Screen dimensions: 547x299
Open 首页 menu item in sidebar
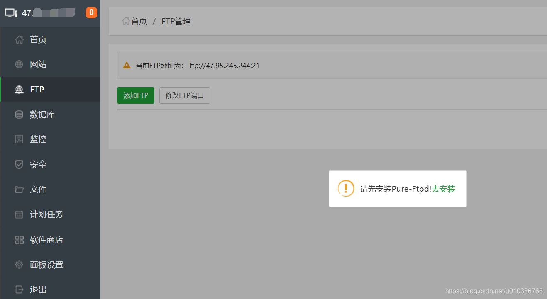50,40
